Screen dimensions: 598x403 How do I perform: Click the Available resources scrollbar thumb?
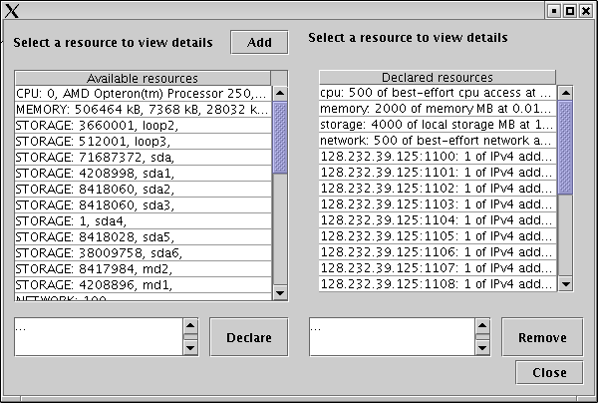point(280,134)
